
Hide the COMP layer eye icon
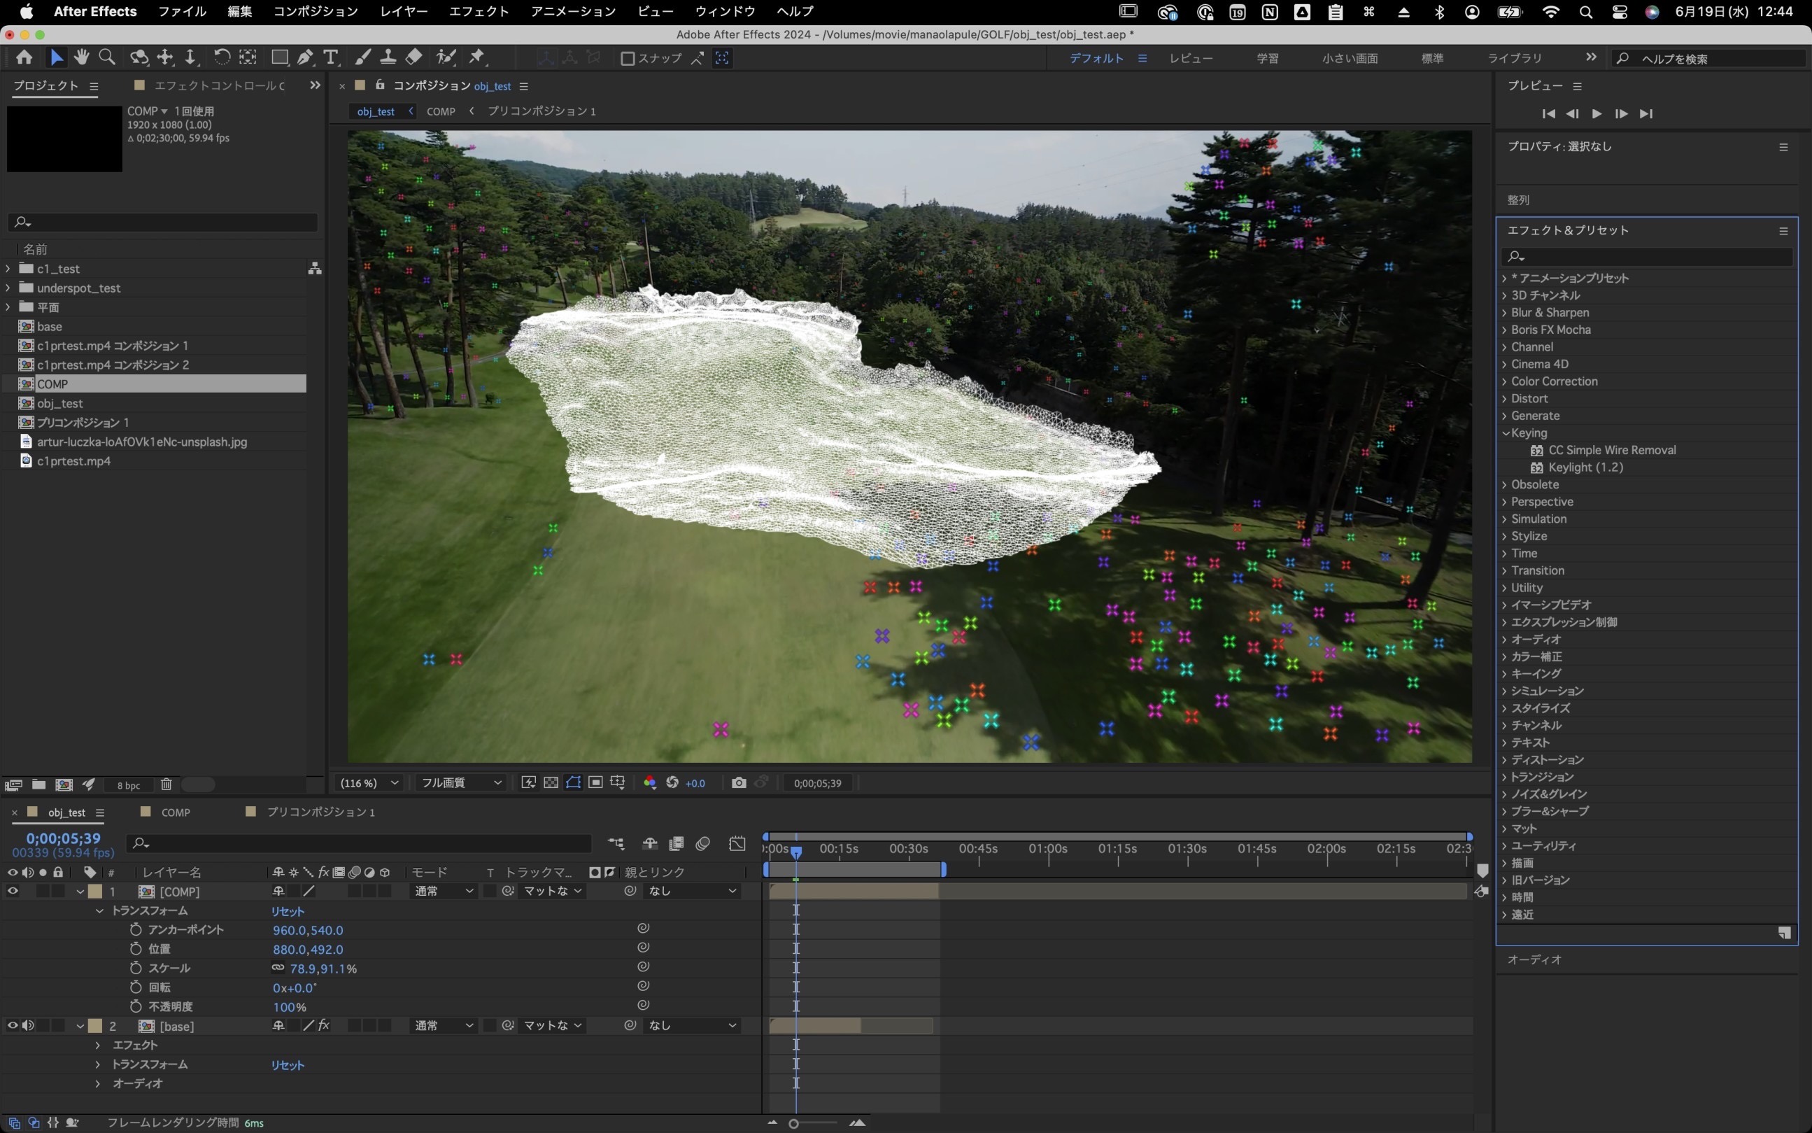pyautogui.click(x=13, y=891)
